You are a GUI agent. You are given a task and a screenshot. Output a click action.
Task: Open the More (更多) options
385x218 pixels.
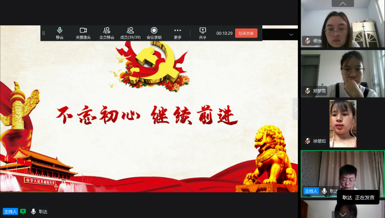coord(178,33)
